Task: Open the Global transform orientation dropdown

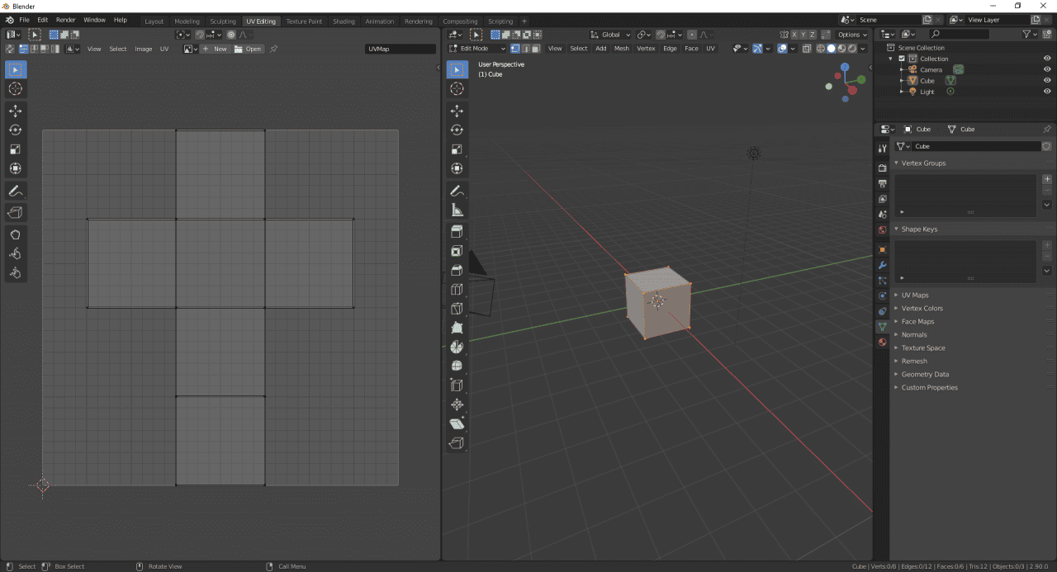Action: pos(611,35)
